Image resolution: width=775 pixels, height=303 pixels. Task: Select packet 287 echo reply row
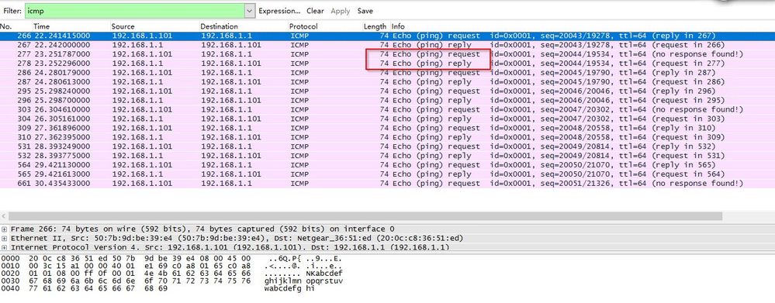pyautogui.click(x=388, y=82)
